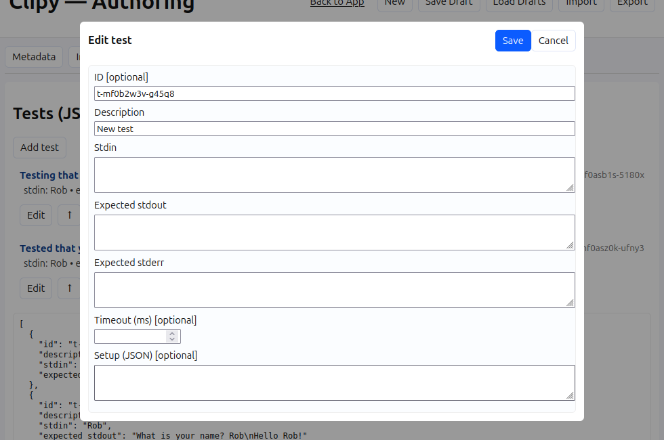Screen dimensions: 664x440
Task: Click the Stdin textarea resize handle
Action: point(570,188)
